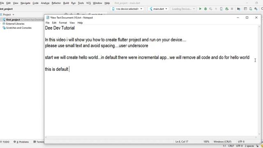The height and width of the screenshot is (148, 263).
Task: Open Notepad's File menu
Action: tap(48, 23)
